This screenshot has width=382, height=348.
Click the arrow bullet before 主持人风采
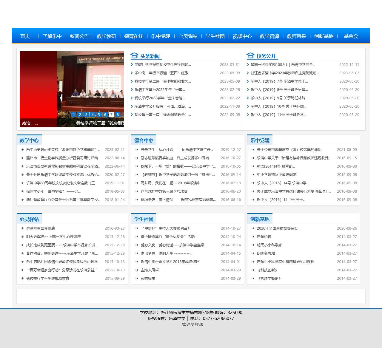[137, 270]
